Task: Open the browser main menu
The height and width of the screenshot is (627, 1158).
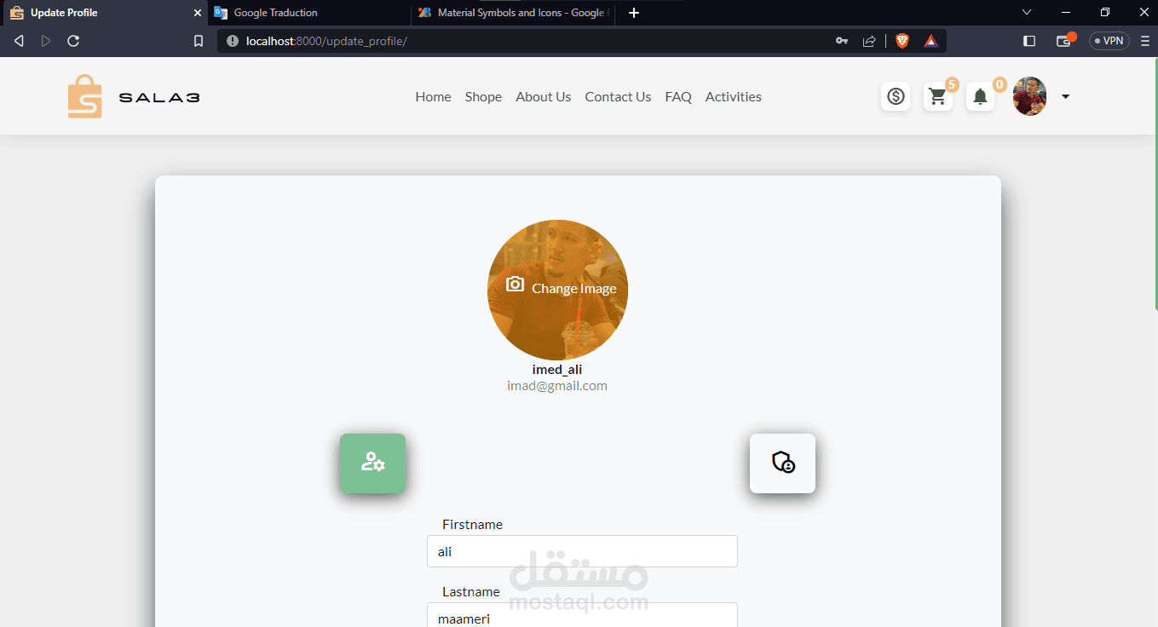Action: coord(1144,41)
